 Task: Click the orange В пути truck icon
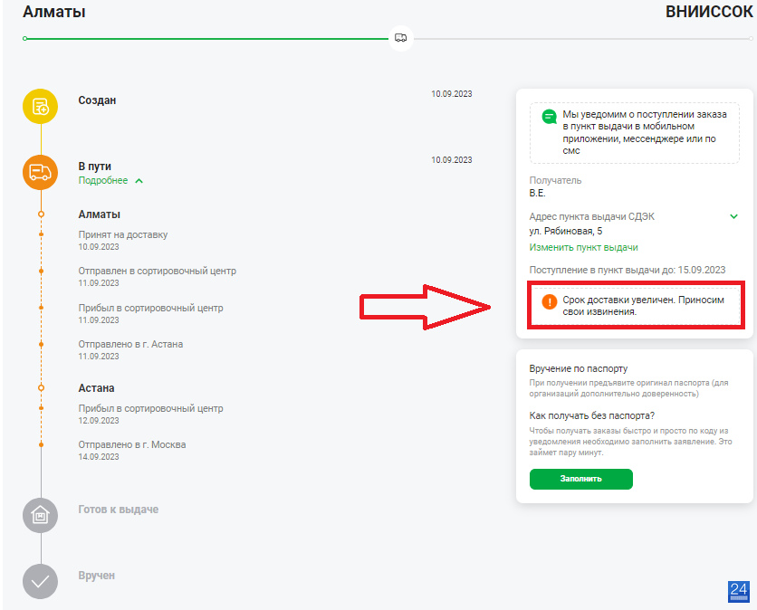pyautogui.click(x=40, y=172)
